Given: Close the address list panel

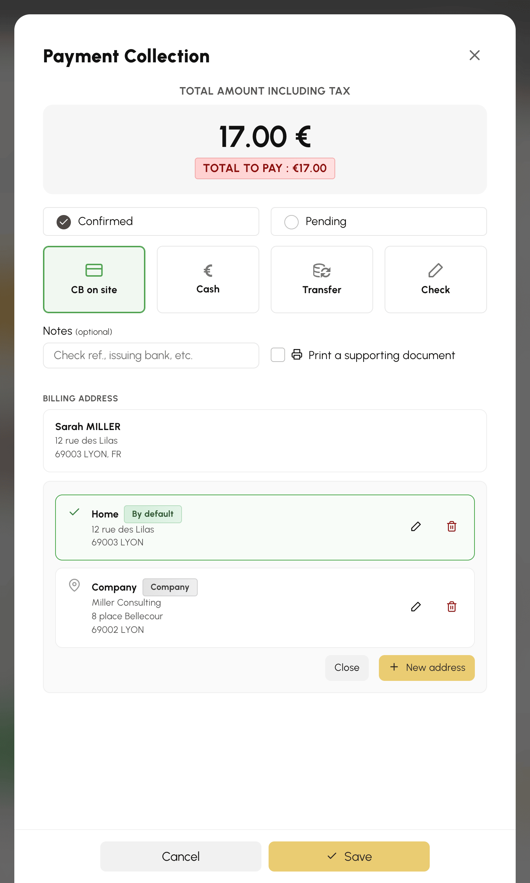Looking at the screenshot, I should [x=347, y=668].
